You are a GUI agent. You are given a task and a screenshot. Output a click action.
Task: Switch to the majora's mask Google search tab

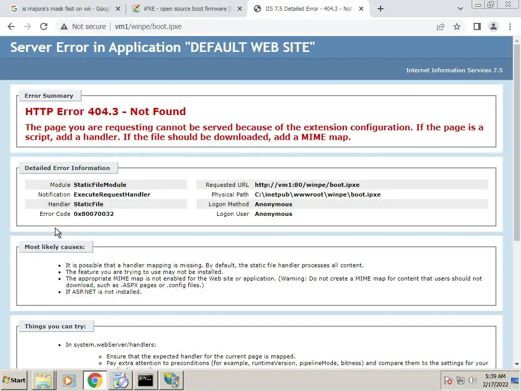coord(65,9)
